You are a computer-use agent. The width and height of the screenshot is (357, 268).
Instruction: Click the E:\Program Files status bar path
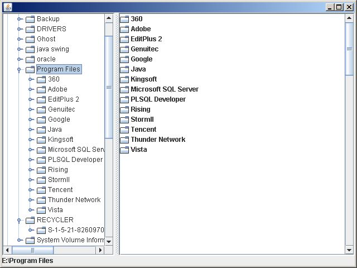pos(27,261)
